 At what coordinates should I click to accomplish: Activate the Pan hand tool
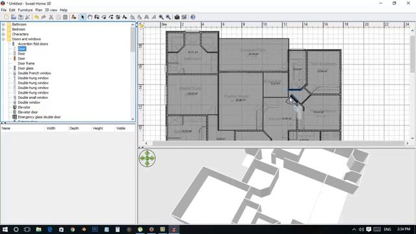(x=90, y=18)
